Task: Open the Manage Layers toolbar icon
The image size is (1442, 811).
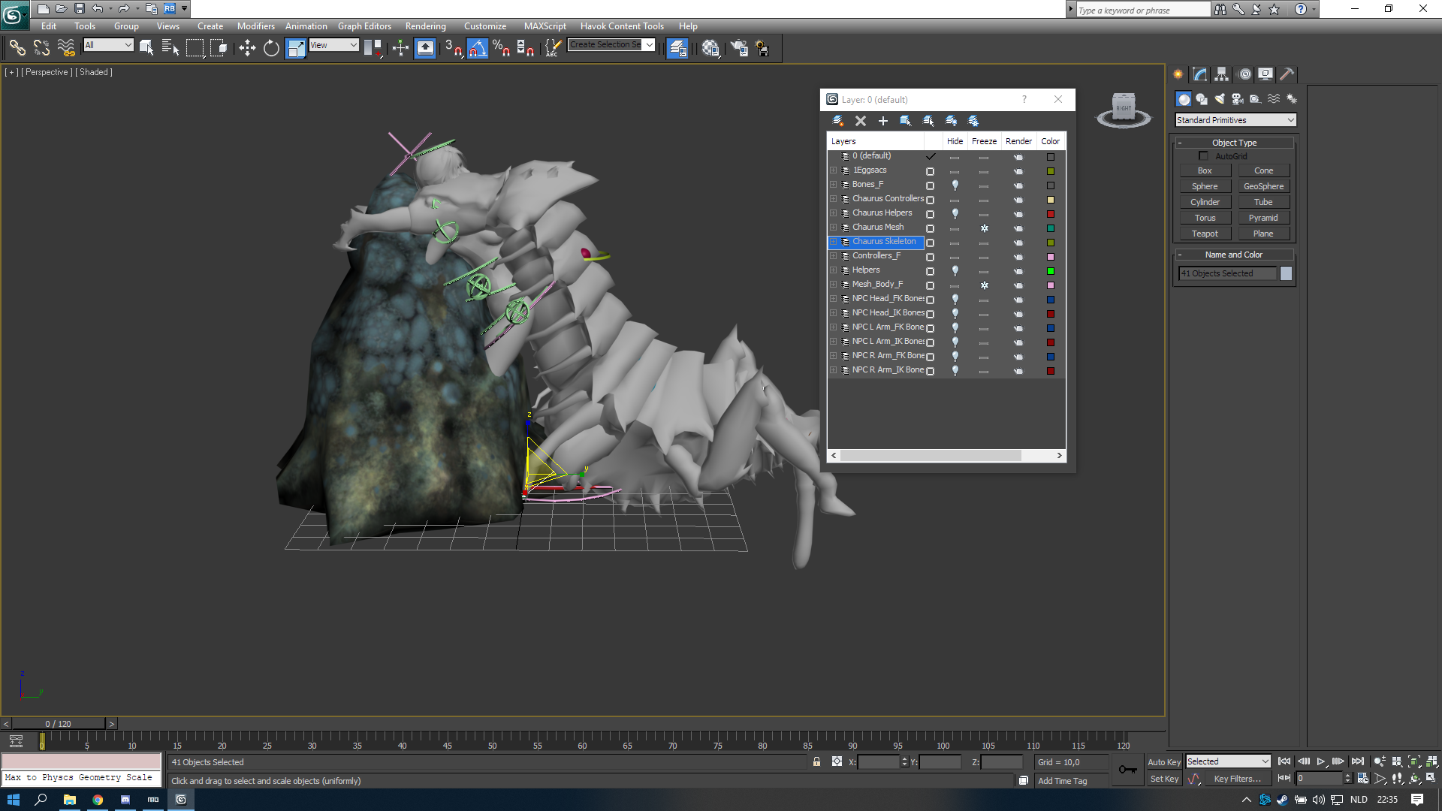Action: coord(677,49)
